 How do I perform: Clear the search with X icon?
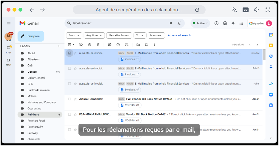171,23
